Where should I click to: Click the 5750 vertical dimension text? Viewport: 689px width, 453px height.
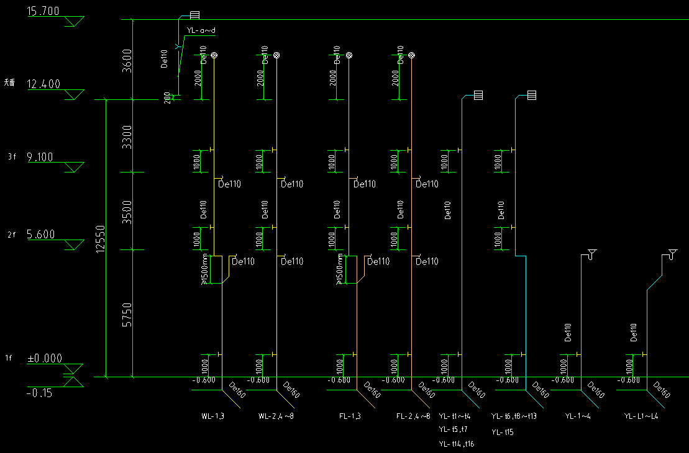(127, 315)
